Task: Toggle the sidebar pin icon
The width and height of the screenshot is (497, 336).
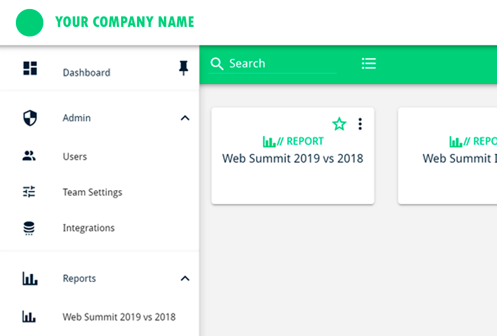Action: (x=183, y=68)
